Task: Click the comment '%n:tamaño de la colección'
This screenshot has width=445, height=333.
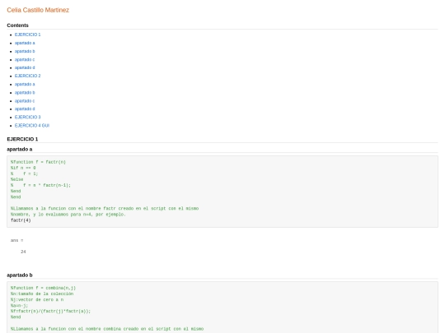Action: [x=42, y=294]
